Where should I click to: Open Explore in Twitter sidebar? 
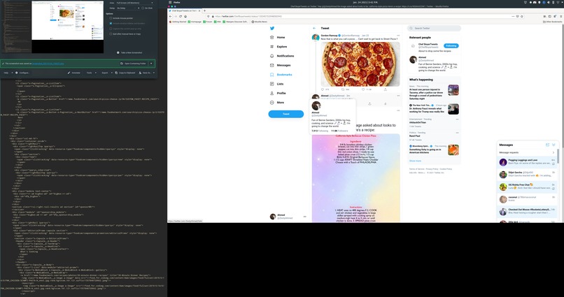click(279, 47)
